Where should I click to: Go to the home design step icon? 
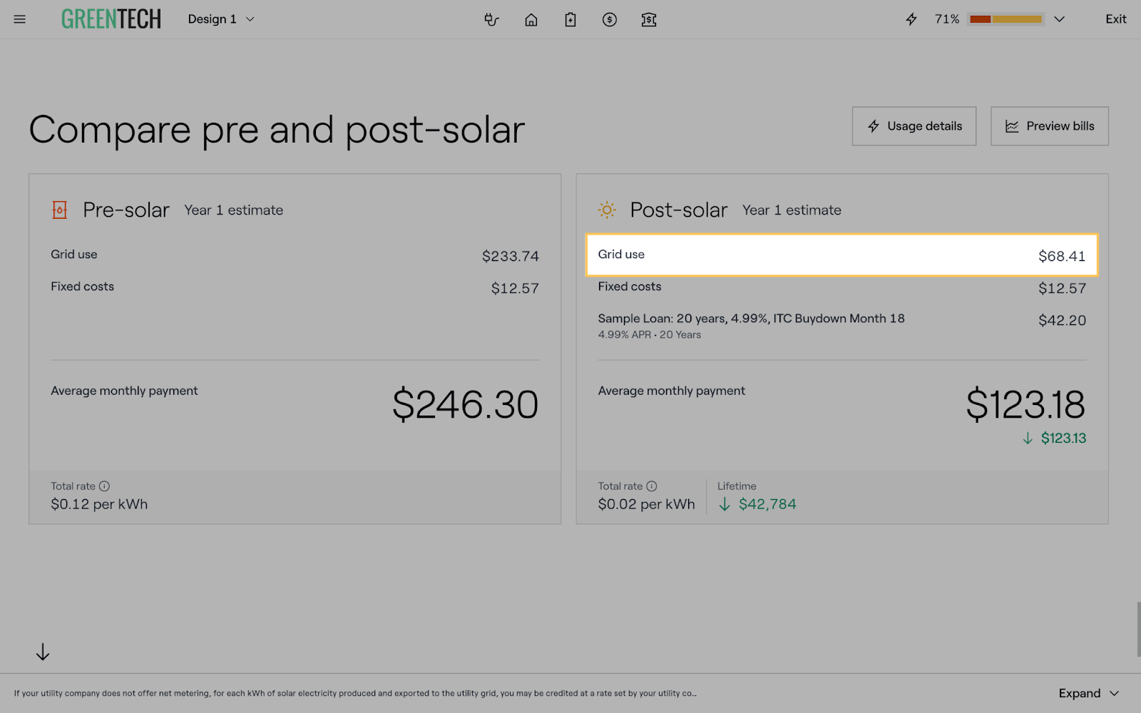531,19
